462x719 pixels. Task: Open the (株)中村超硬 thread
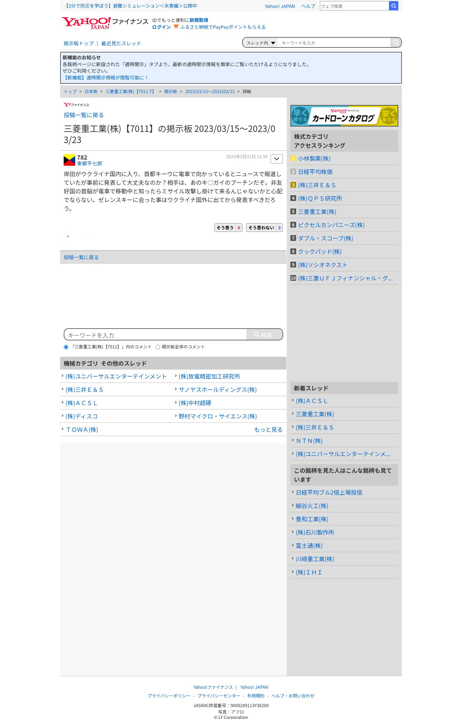tap(195, 403)
